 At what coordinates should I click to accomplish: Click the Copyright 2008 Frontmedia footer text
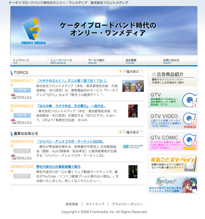pyautogui.click(x=104, y=212)
